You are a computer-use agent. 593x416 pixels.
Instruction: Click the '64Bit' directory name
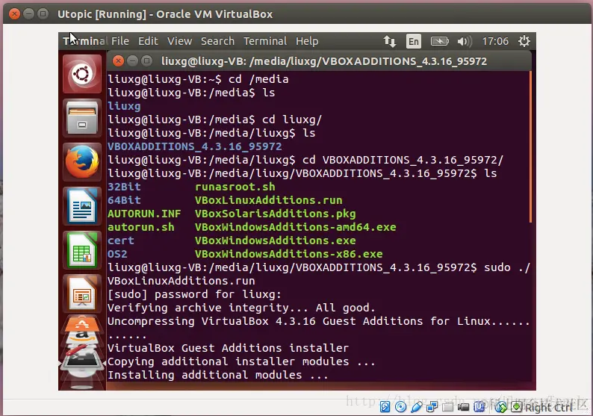point(124,200)
